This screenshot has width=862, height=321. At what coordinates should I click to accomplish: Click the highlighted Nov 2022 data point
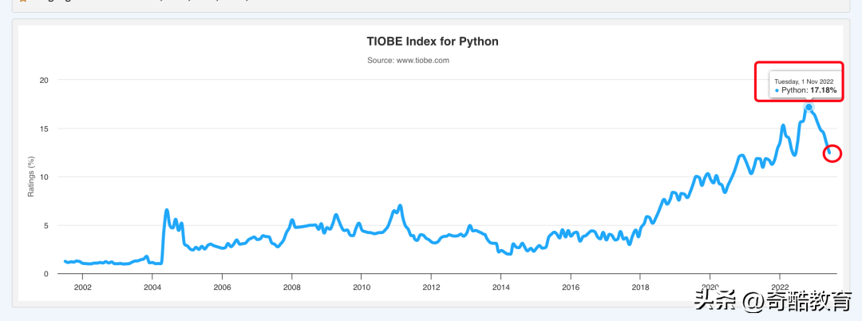[x=809, y=107]
